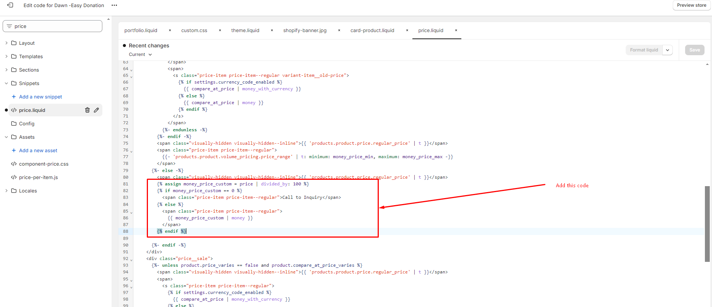Screen dimensions: 712x307
Task: Click Add a new snippet link
Action: point(40,97)
